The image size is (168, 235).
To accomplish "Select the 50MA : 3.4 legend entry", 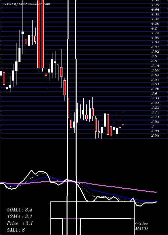I will coord(19,210).
